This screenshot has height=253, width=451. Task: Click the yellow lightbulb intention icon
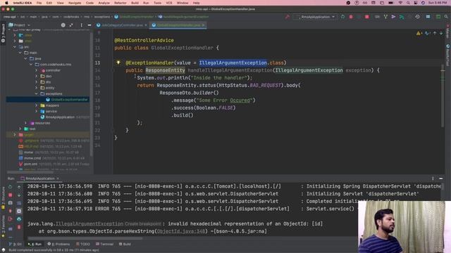click(118, 63)
